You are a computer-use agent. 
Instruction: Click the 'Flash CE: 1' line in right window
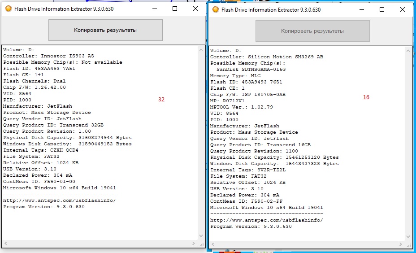(227, 88)
